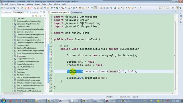Open the Window menu
The width and height of the screenshot is (183, 103).
coord(57,4)
